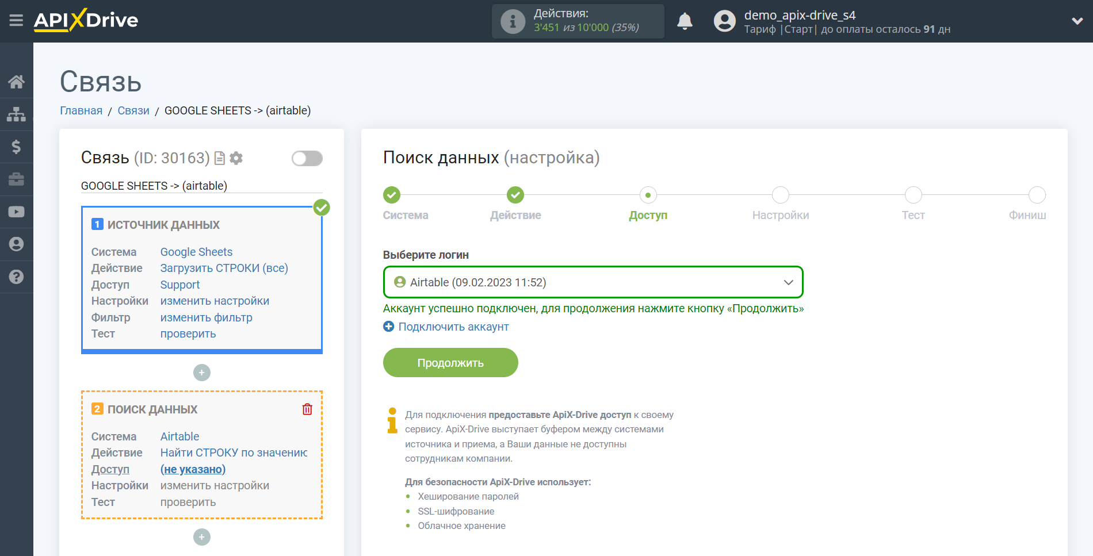Select the Доступ step

[648, 195]
